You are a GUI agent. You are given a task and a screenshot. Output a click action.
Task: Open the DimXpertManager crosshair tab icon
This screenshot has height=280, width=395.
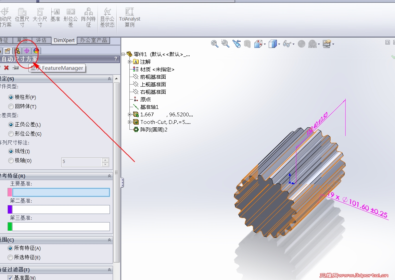(x=26, y=51)
